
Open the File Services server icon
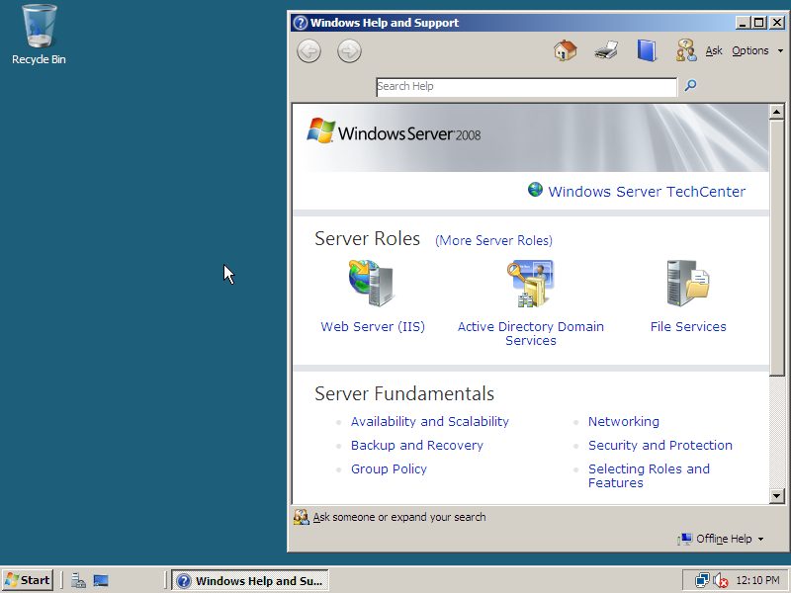coord(688,285)
